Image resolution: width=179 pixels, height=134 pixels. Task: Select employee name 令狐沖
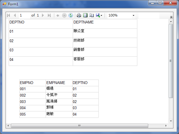[59, 95]
